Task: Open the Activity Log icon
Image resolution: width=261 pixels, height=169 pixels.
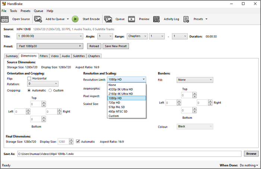Action: pos(157,19)
